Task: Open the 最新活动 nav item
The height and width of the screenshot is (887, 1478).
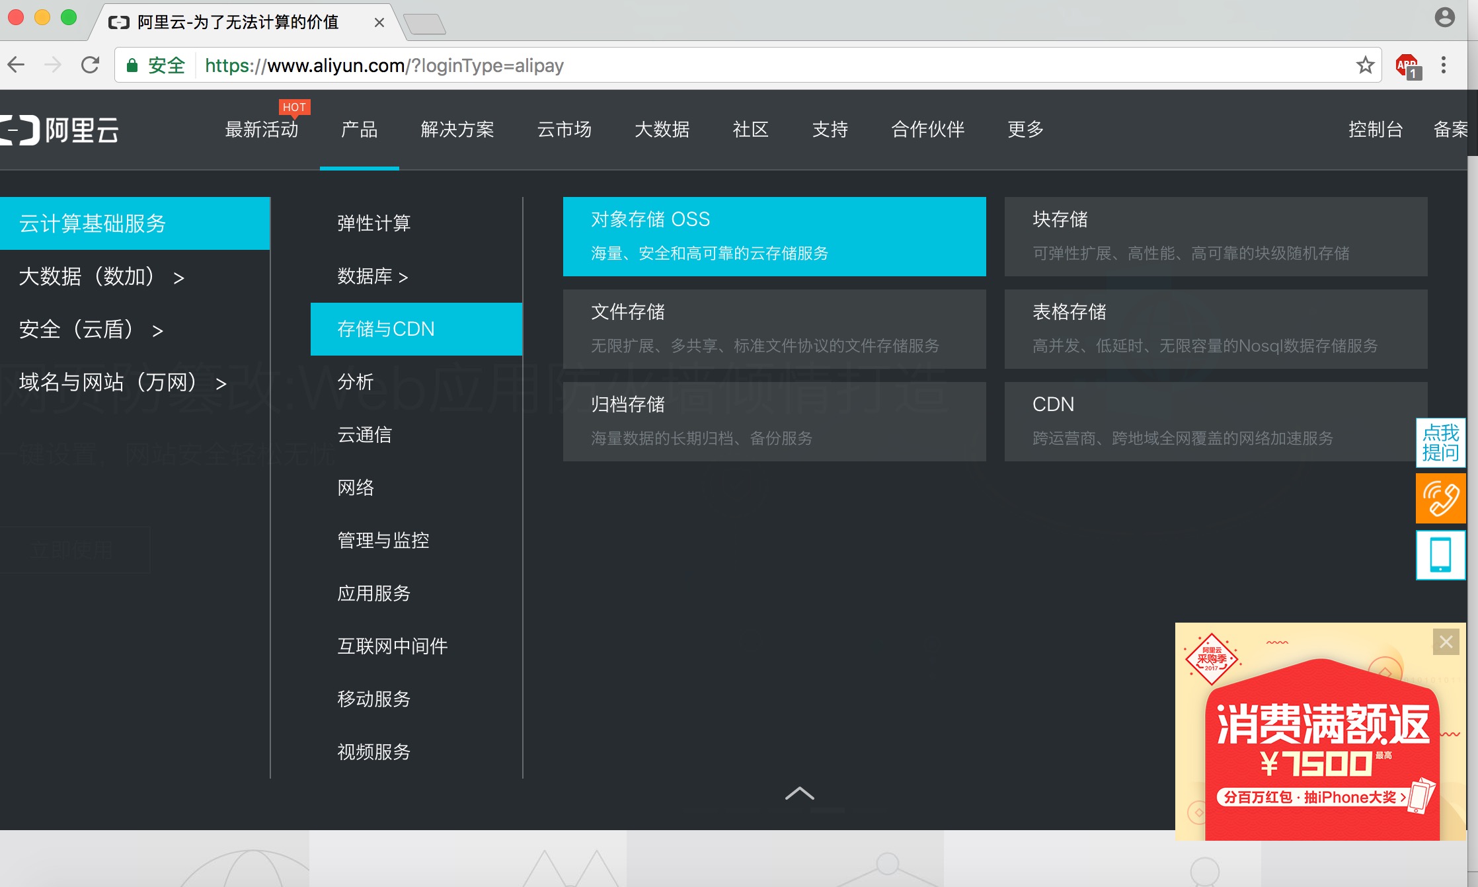Action: click(262, 130)
